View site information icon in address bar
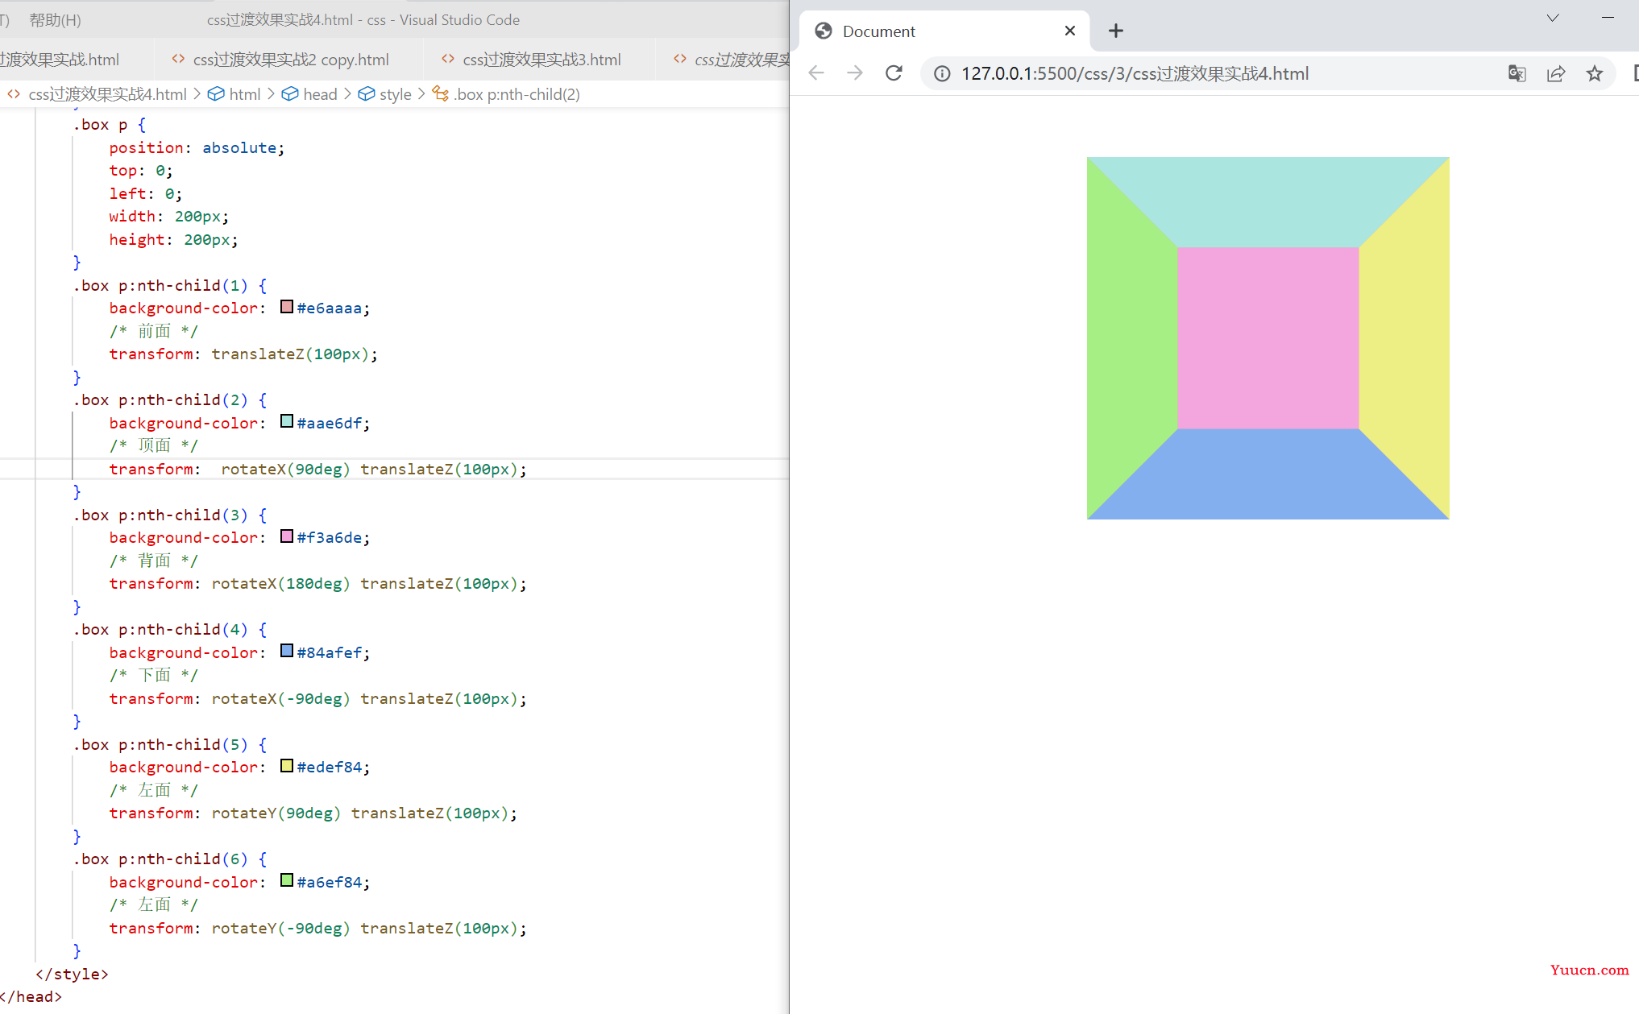 [941, 73]
